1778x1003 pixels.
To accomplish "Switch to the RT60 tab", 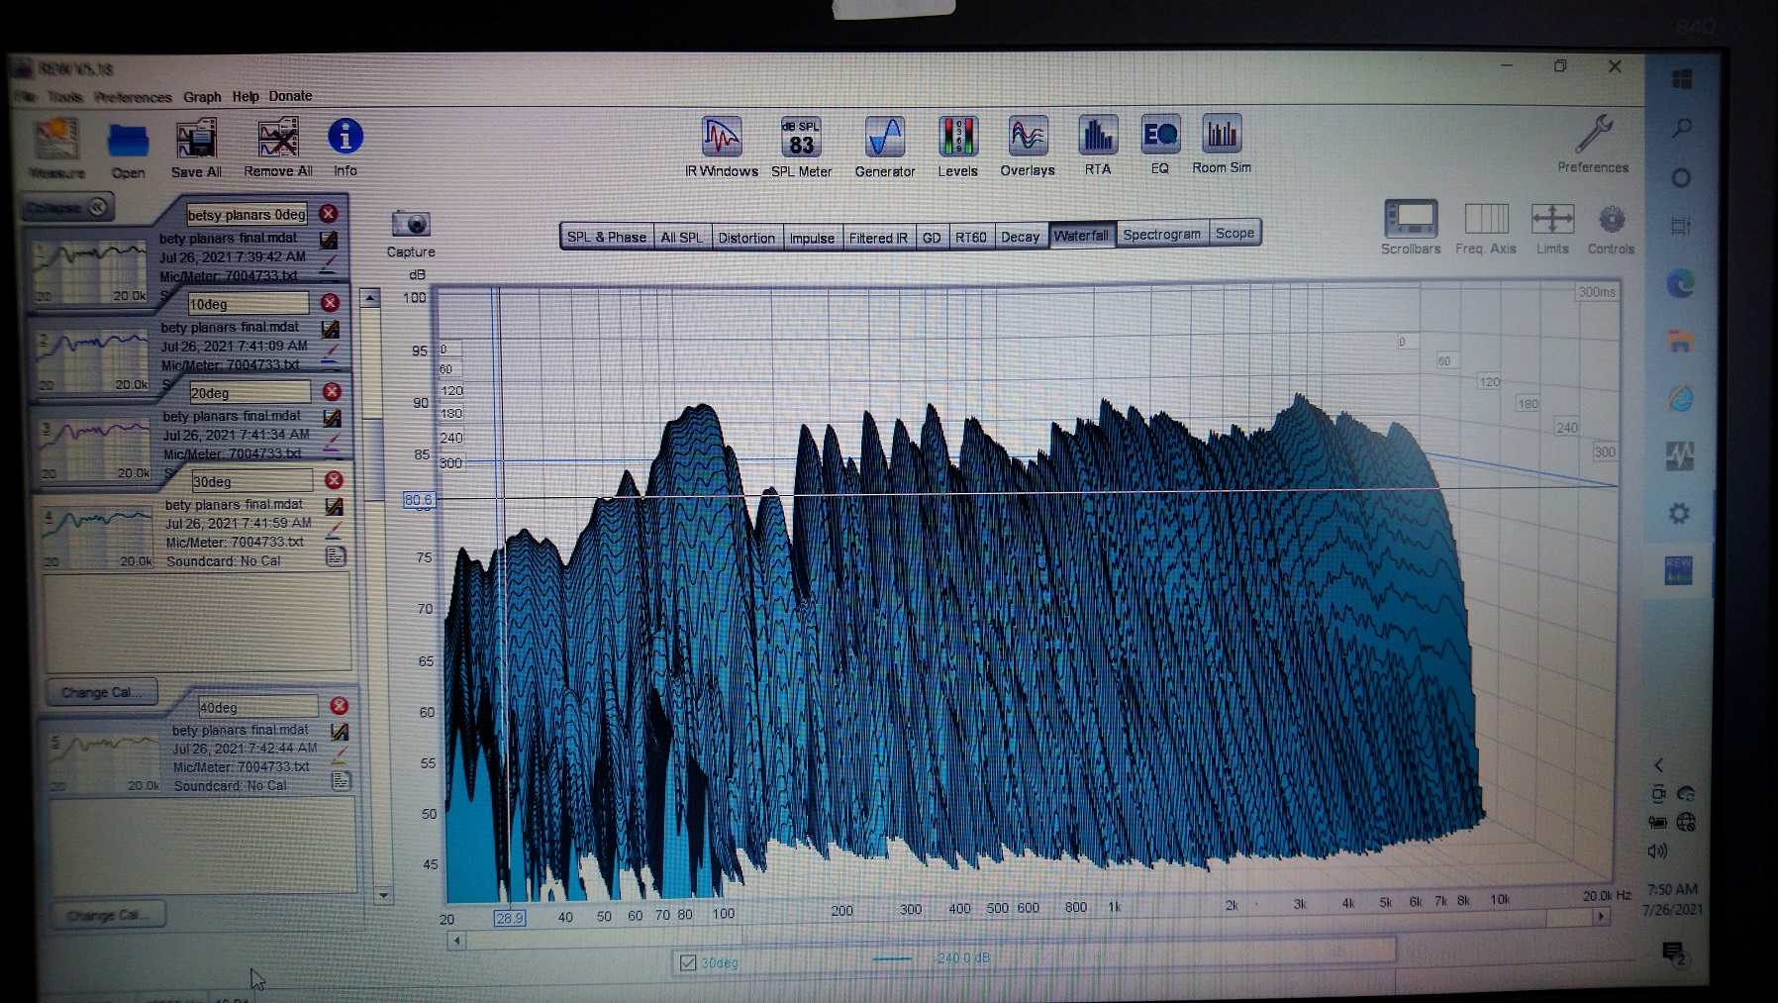I will [x=970, y=237].
